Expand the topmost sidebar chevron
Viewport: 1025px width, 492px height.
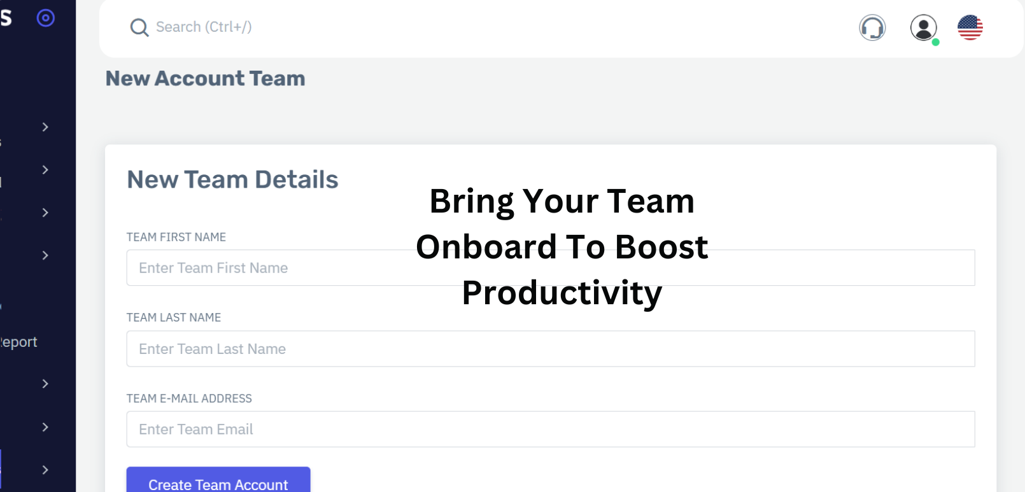[45, 127]
